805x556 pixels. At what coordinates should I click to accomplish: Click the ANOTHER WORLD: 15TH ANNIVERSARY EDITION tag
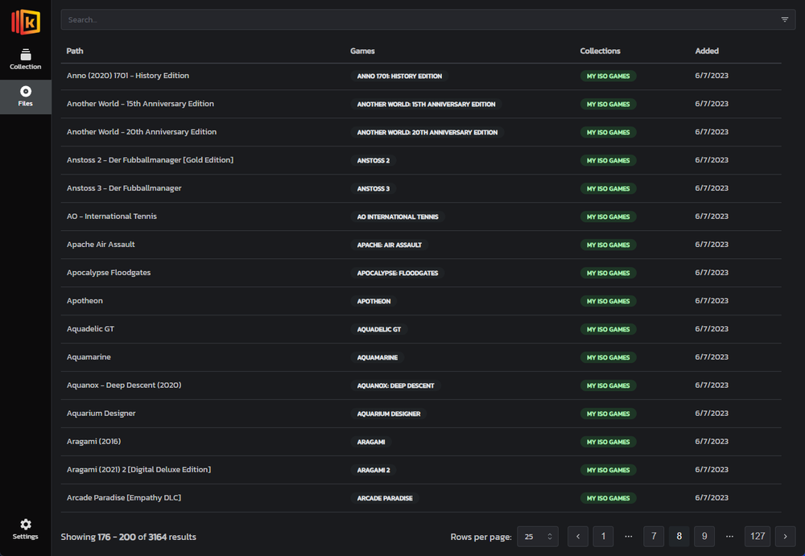426,105
